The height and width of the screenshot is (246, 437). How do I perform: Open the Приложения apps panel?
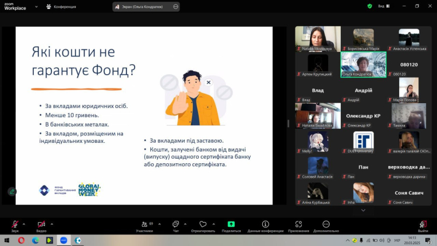click(298, 226)
